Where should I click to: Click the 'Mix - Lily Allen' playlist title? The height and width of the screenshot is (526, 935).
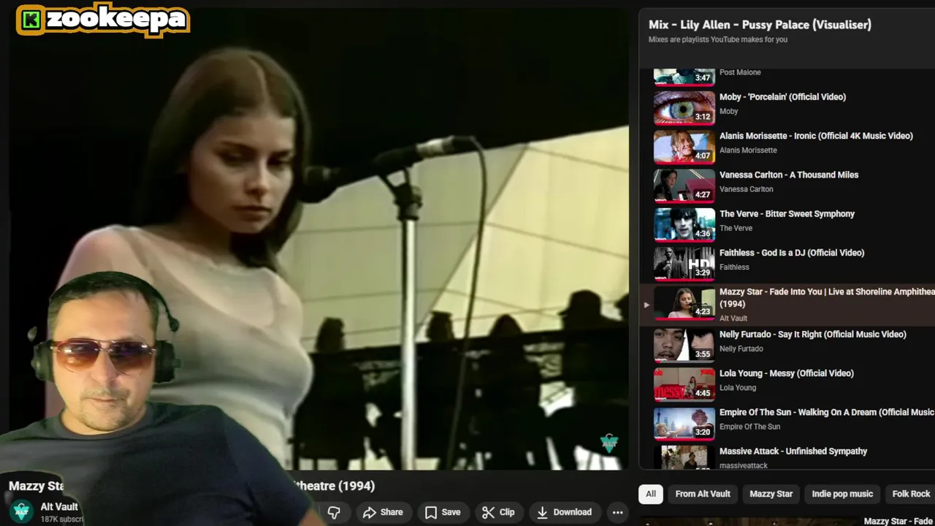pos(760,25)
